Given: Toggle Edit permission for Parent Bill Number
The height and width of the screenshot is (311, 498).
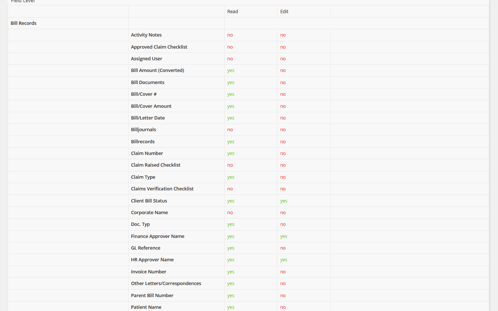Looking at the screenshot, I should [x=283, y=296].
